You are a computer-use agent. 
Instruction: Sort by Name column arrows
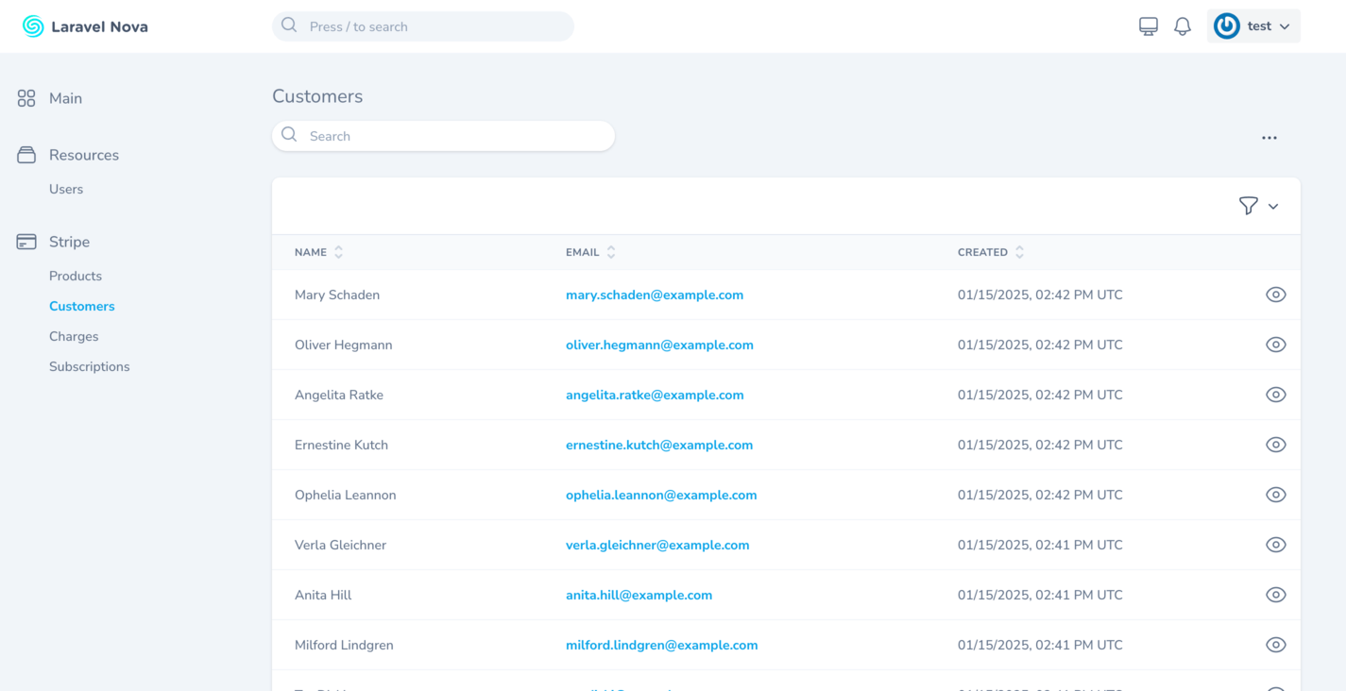pos(338,252)
